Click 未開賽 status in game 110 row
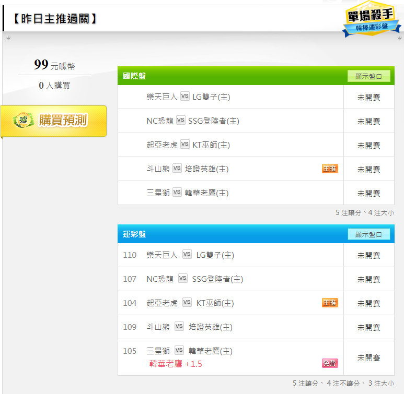404x394 pixels. click(x=368, y=256)
